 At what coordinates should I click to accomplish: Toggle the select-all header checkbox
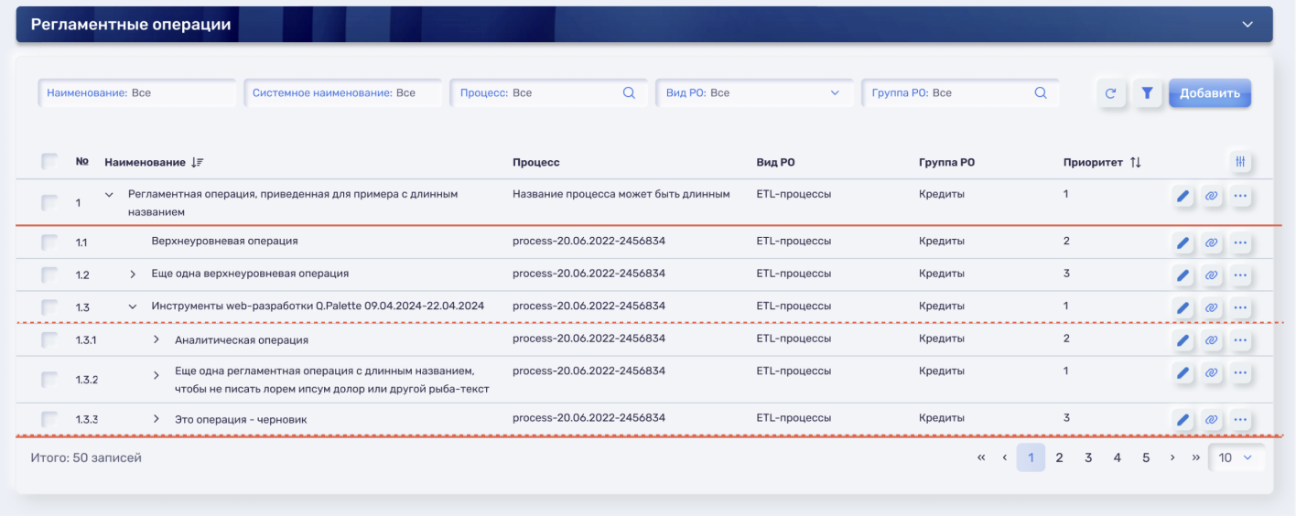(49, 162)
